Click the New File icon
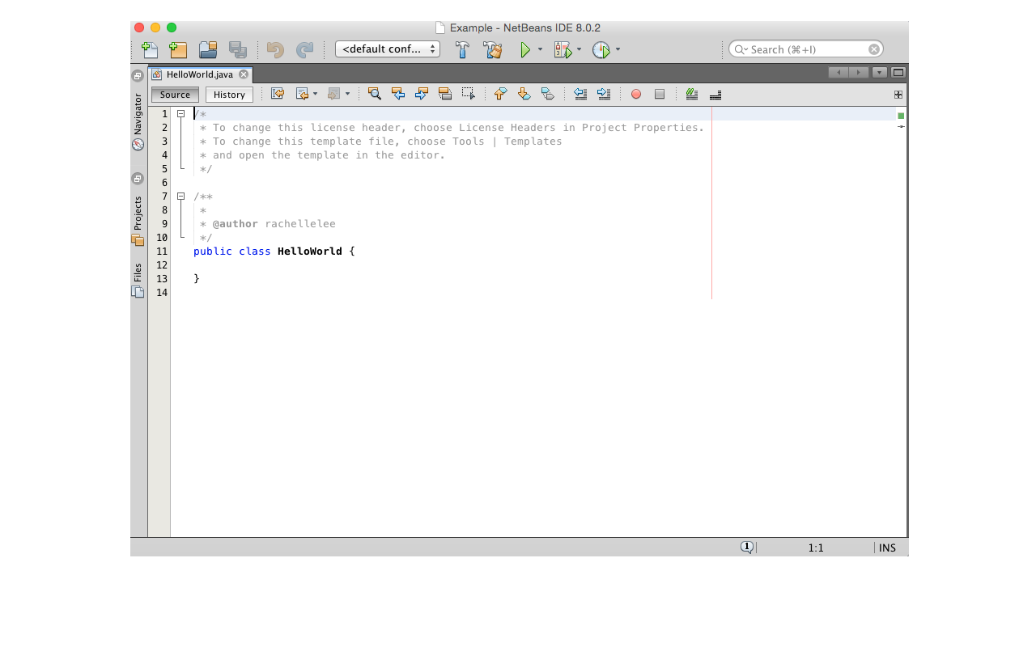1036x647 pixels. tap(150, 49)
